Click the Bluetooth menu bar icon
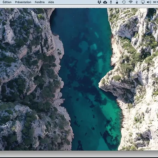 pos(137,2)
